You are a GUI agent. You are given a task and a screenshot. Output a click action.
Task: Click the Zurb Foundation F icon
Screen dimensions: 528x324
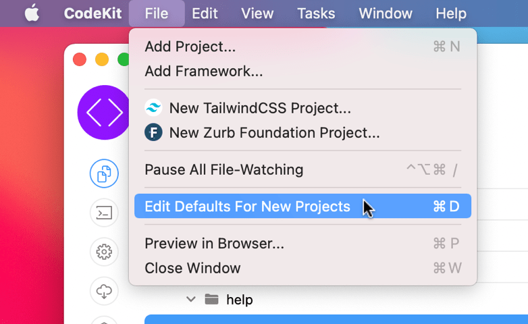[x=153, y=132]
